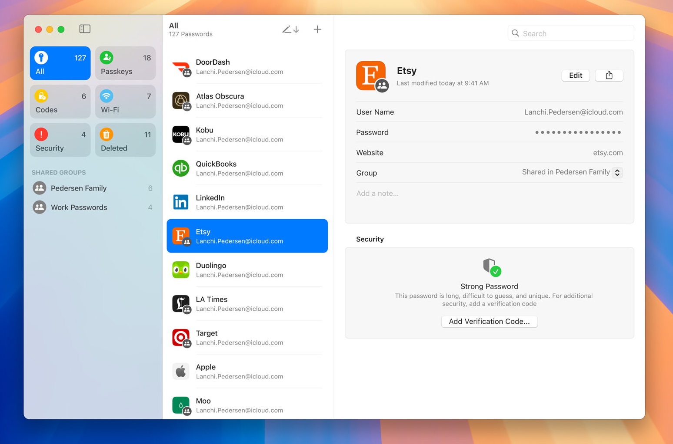673x444 pixels.
Task: Open the sort options icon
Action: tap(290, 30)
